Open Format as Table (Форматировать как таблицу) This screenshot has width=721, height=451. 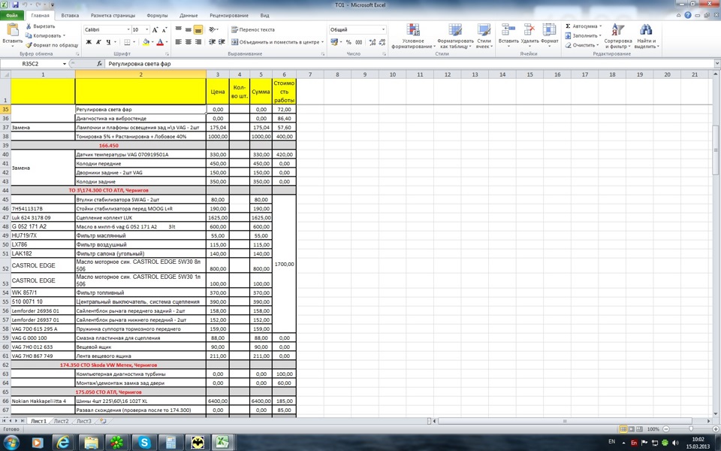pos(455,36)
